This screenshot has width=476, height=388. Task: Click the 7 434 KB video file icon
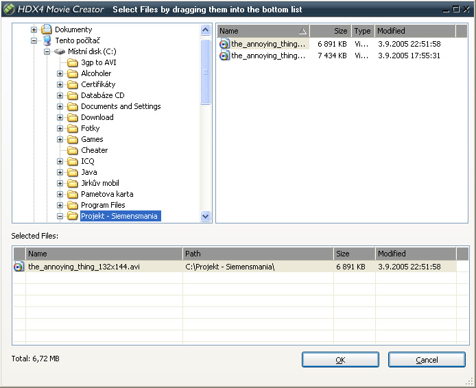pos(224,56)
